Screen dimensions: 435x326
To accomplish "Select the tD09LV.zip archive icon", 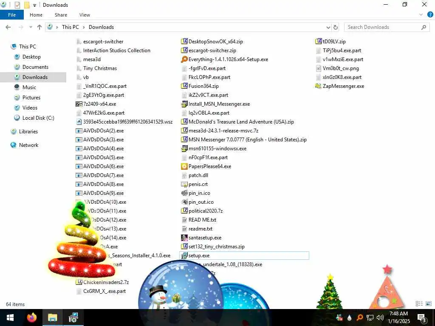I will [x=319, y=42].
